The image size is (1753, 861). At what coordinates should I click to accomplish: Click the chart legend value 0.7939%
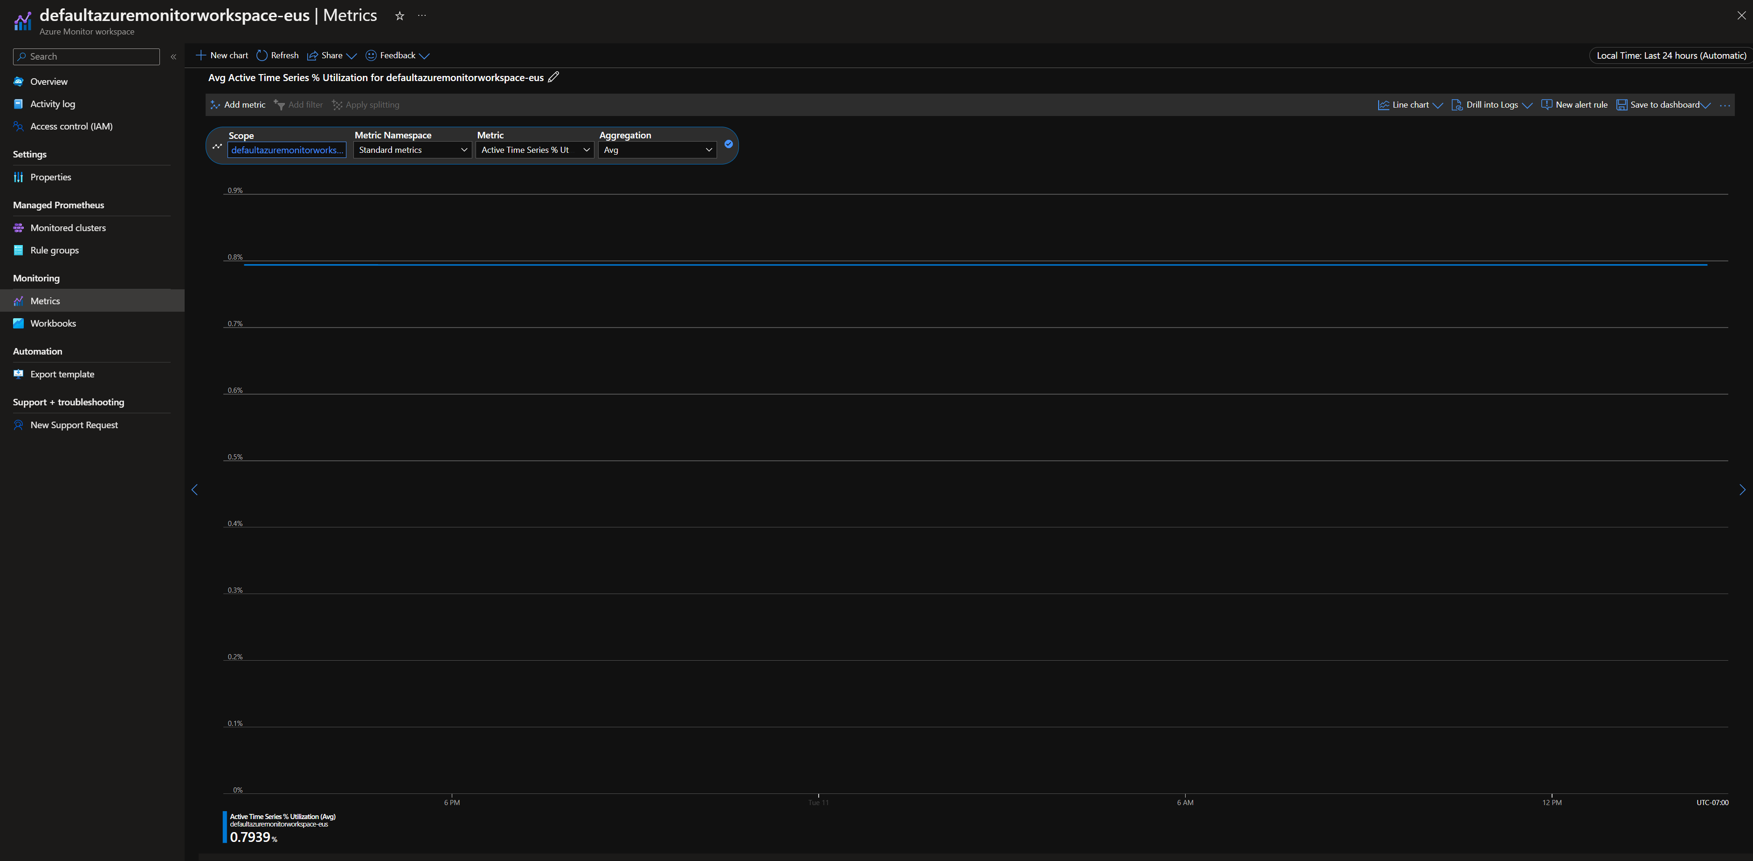[x=253, y=837]
